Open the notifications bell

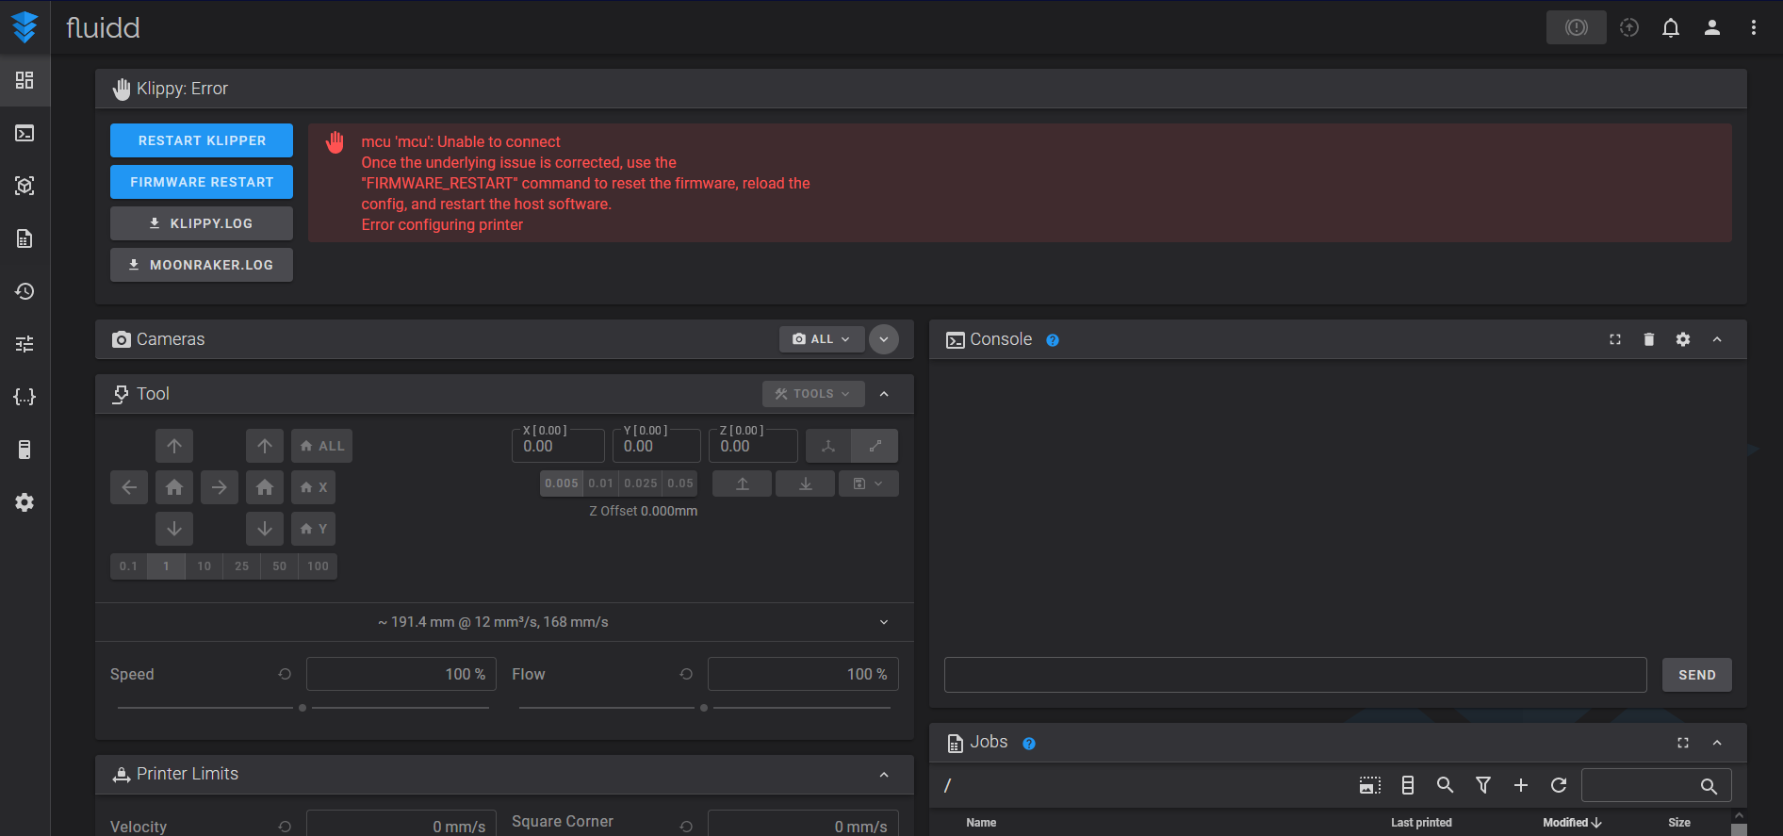point(1670,27)
